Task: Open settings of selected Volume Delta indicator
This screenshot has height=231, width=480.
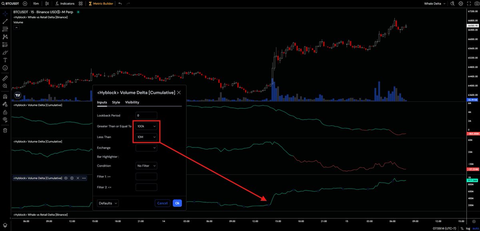Action: point(72,178)
